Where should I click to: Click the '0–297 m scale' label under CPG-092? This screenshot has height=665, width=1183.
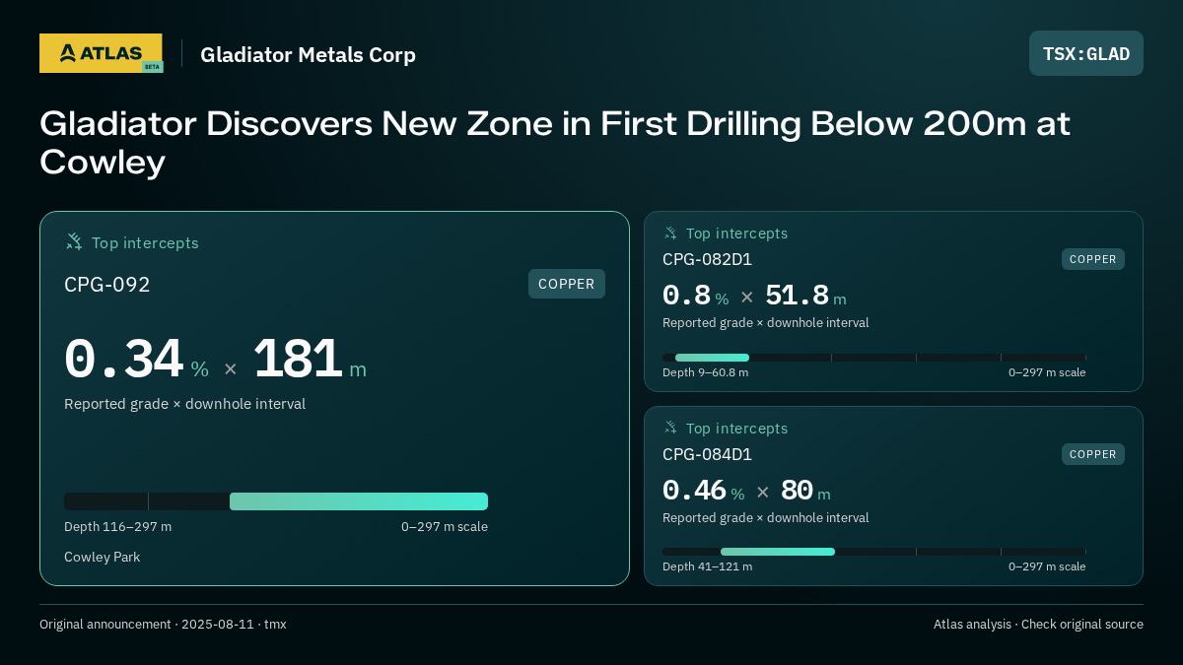[445, 526]
